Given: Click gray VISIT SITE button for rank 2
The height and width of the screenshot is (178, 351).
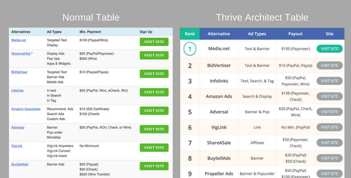Looking at the screenshot, I should tap(330, 65).
